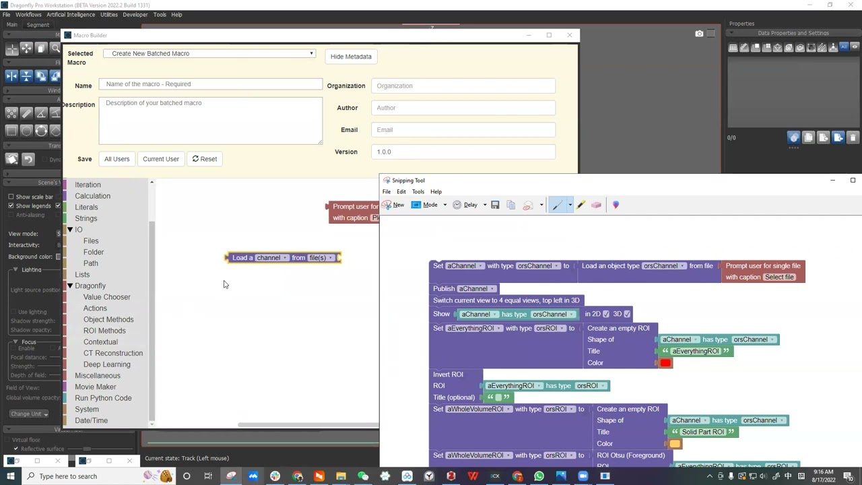This screenshot has width=862, height=485.
Task: Click the Copy icon in Snipping Tool
Action: pos(510,205)
